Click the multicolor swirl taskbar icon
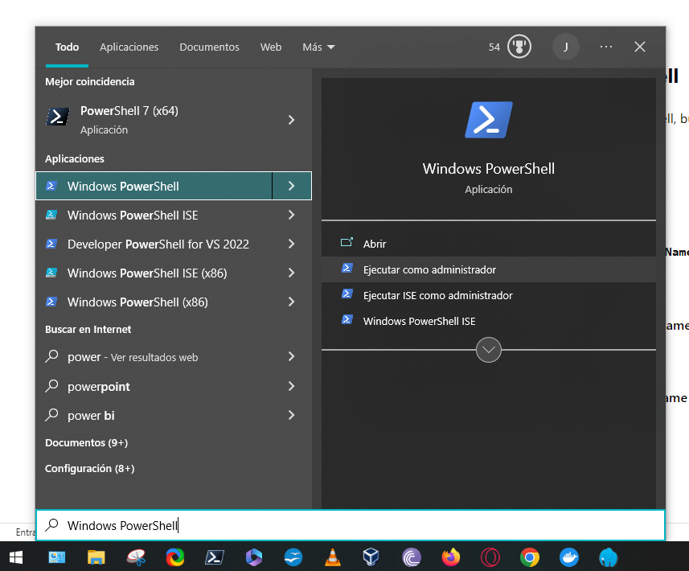This screenshot has width=689, height=571. tap(175, 557)
